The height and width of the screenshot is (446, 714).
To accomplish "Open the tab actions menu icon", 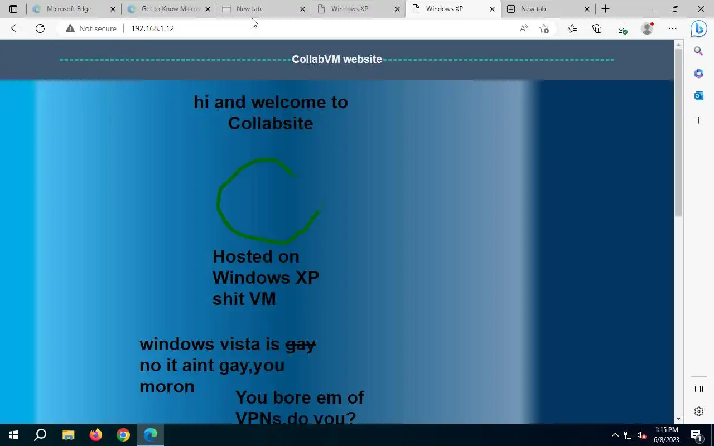I will tap(13, 9).
